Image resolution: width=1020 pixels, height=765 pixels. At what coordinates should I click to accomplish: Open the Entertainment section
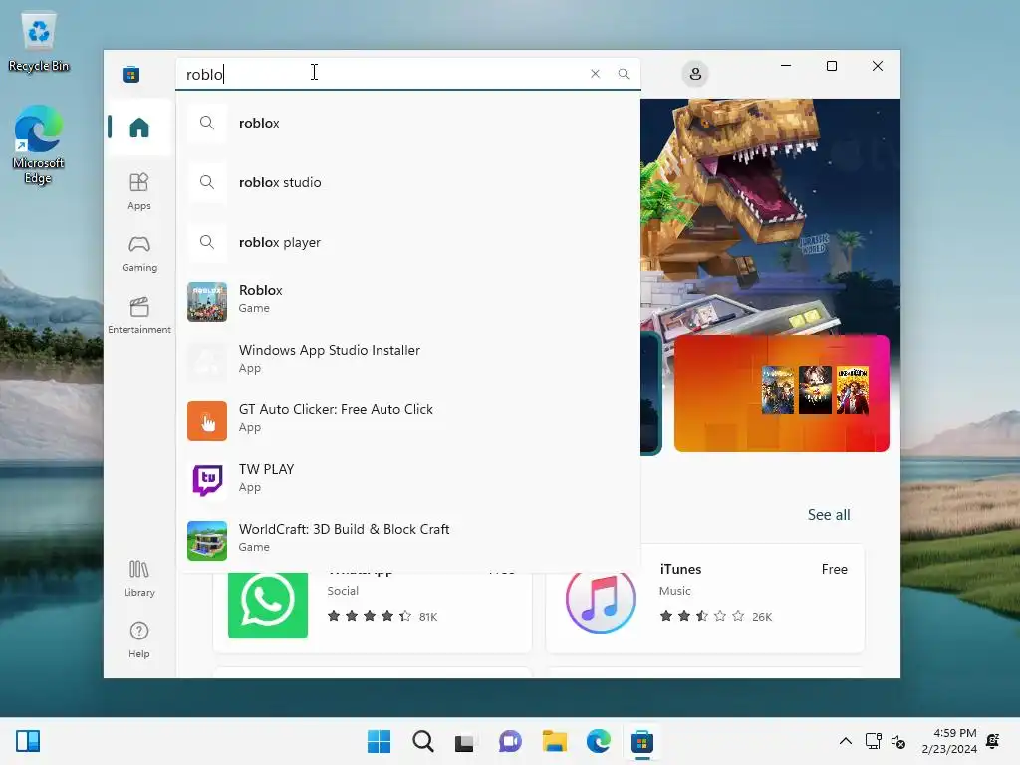[139, 315]
